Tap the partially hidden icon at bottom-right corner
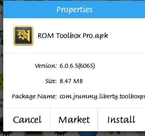Image resolution: width=145 pixels, height=136 pixels. coord(140,134)
